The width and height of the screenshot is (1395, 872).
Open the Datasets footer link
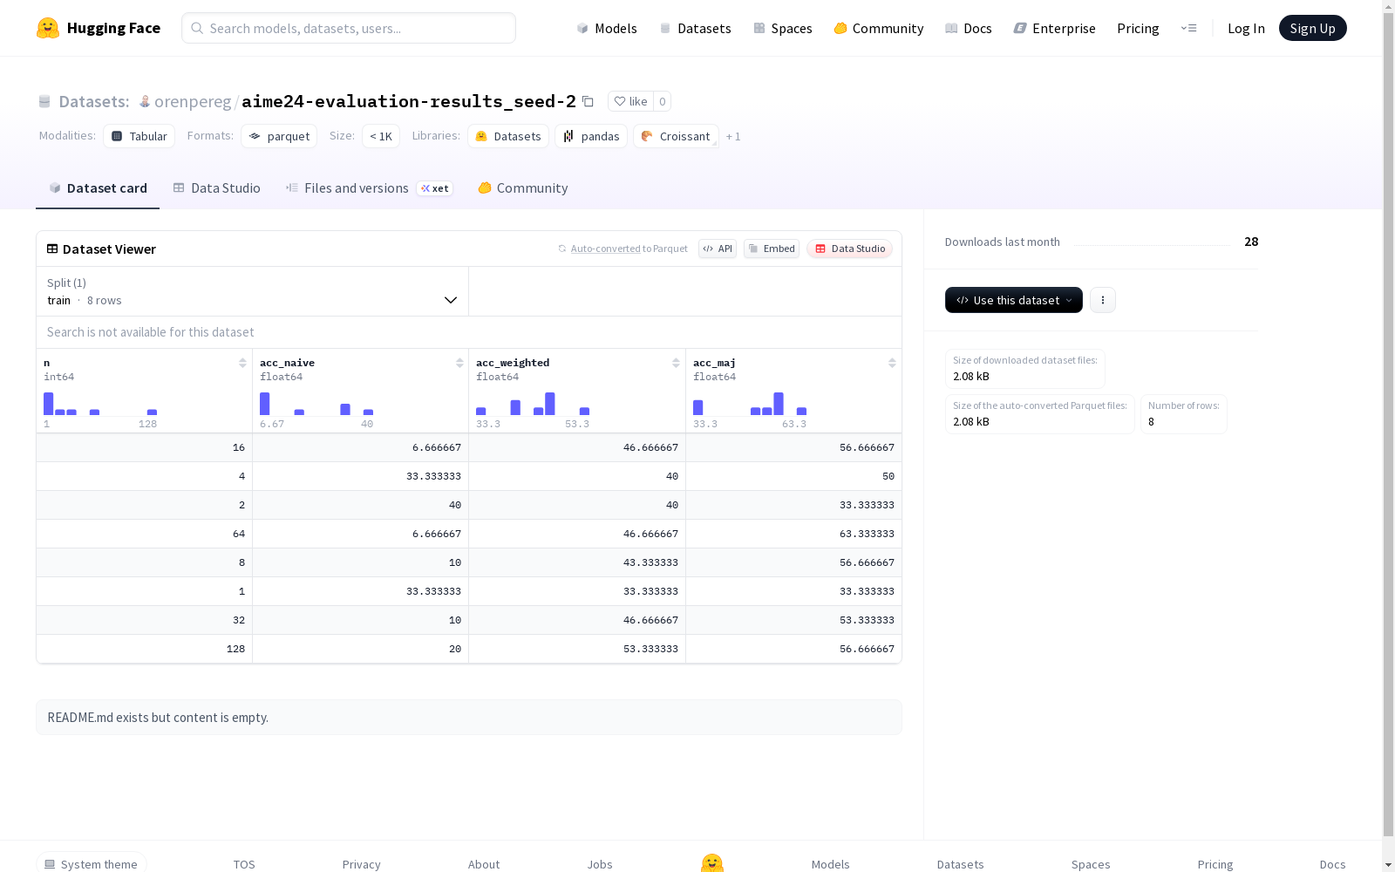[x=961, y=864]
